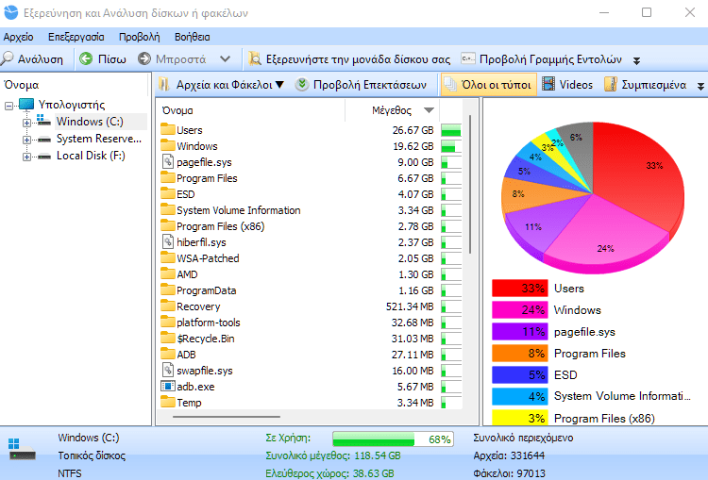The width and height of the screenshot is (708, 480).
Task: Open the history dropdown next to Μπροστά
Action: coord(225,59)
